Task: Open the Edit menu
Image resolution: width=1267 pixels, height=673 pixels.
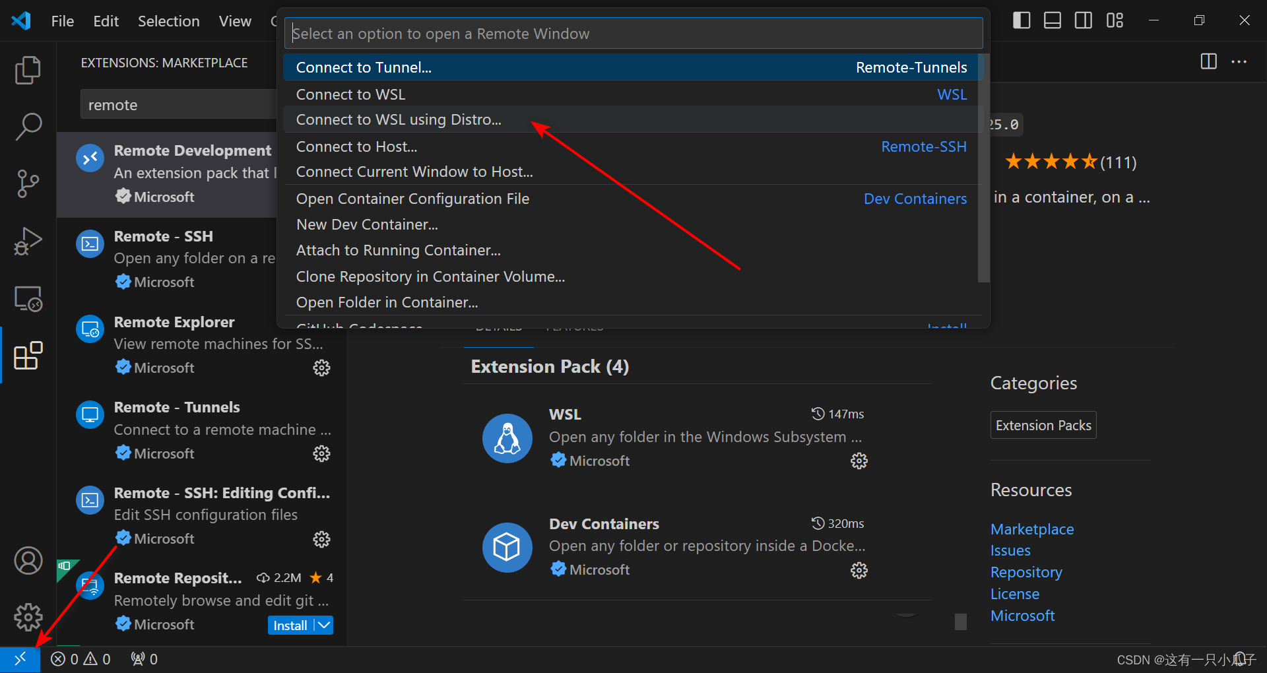Action: [x=106, y=21]
